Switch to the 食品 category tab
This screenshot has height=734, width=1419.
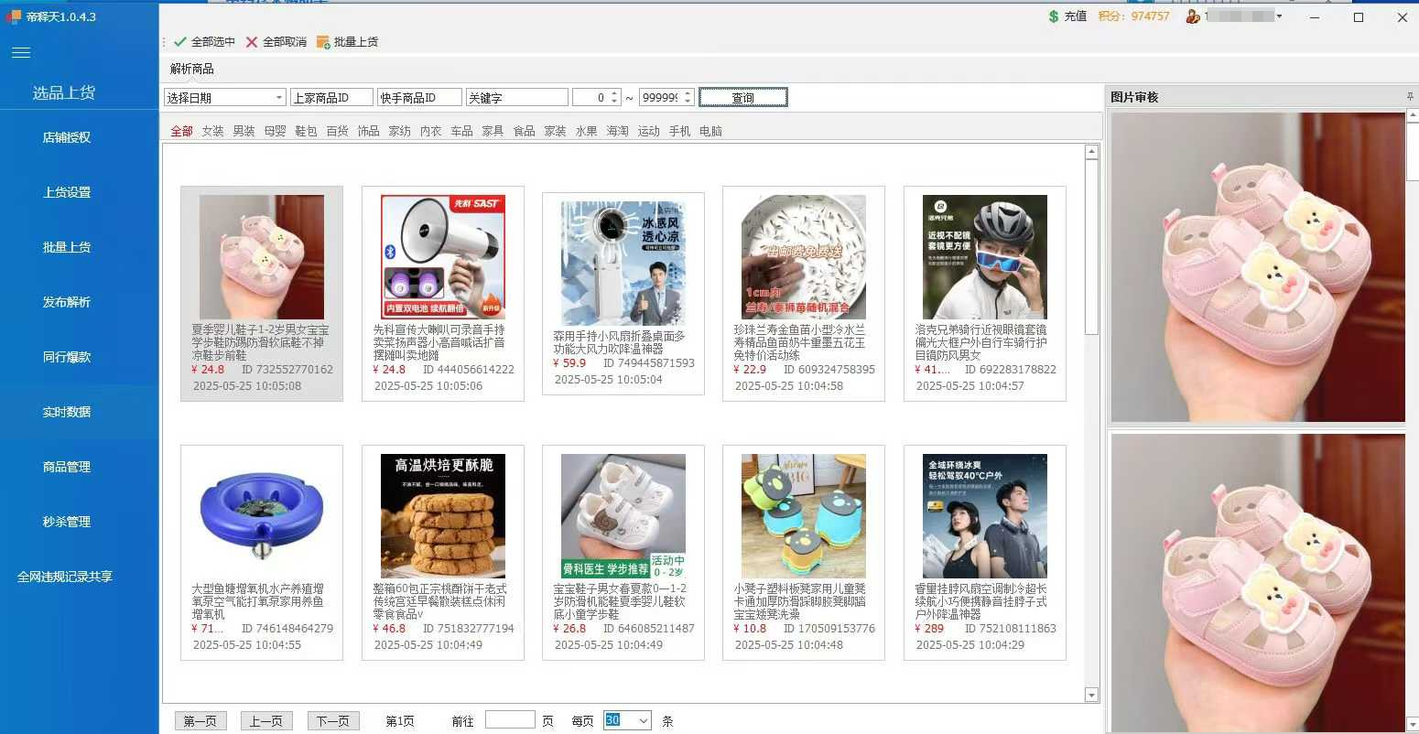(x=524, y=131)
